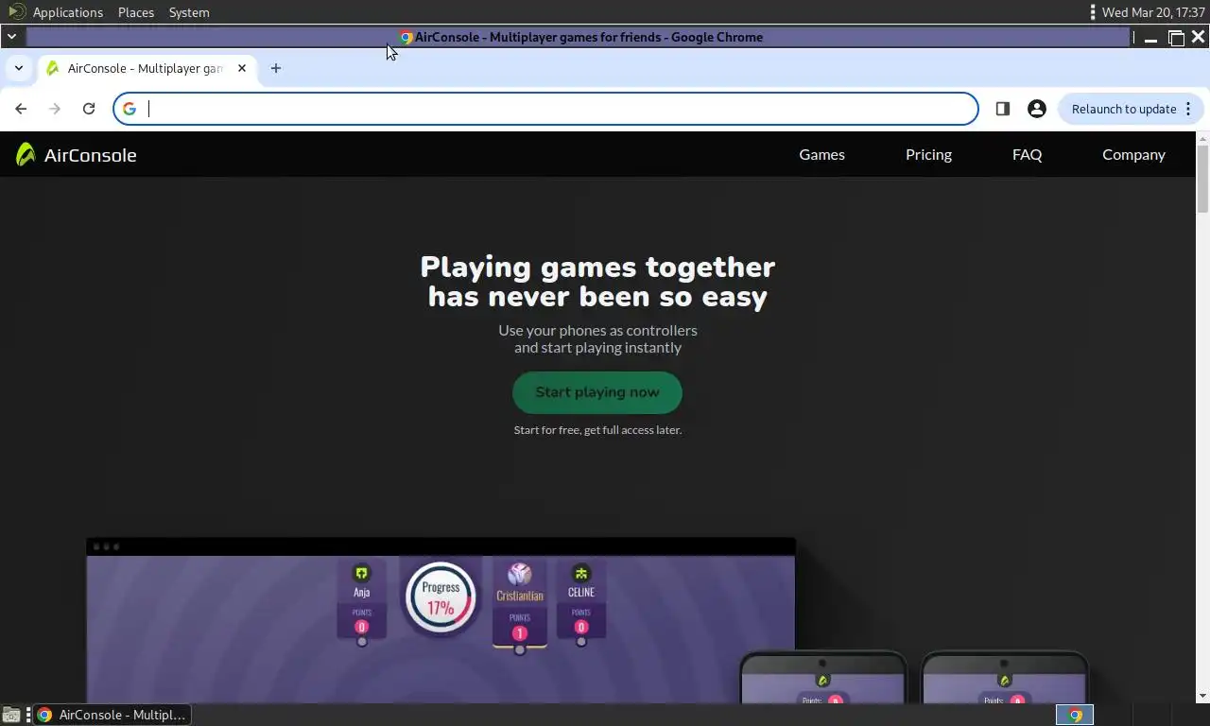This screenshot has height=726, width=1210.
Task: Select the AirConsole tab
Action: (147, 68)
